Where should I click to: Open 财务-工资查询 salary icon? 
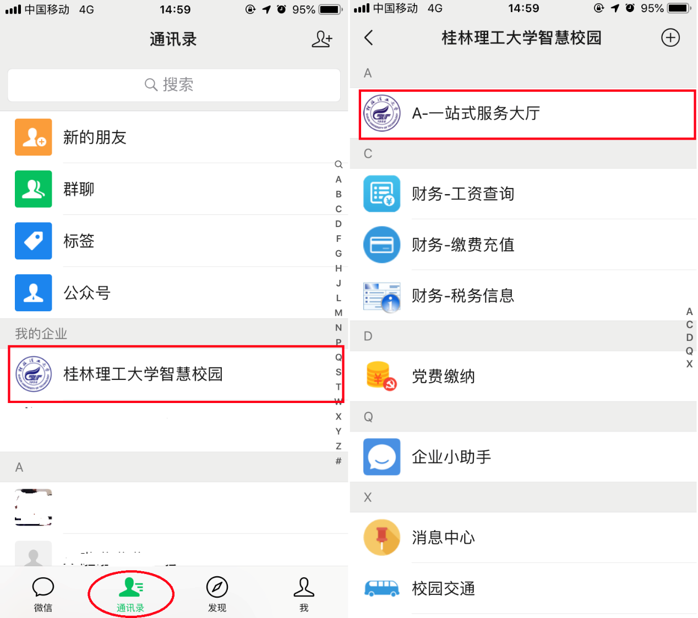click(381, 194)
